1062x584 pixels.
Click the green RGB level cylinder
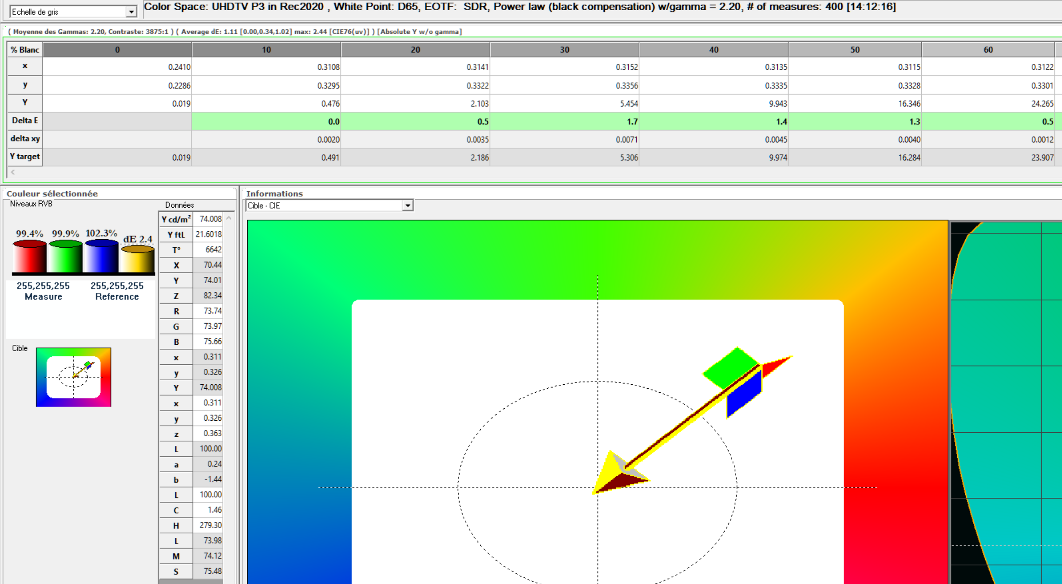66,256
